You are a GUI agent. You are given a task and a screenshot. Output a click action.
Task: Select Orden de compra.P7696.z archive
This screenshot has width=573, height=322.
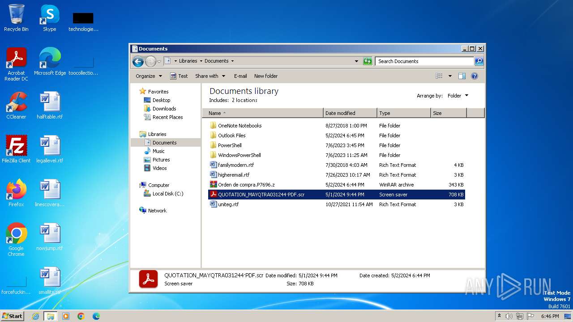pyautogui.click(x=337, y=185)
